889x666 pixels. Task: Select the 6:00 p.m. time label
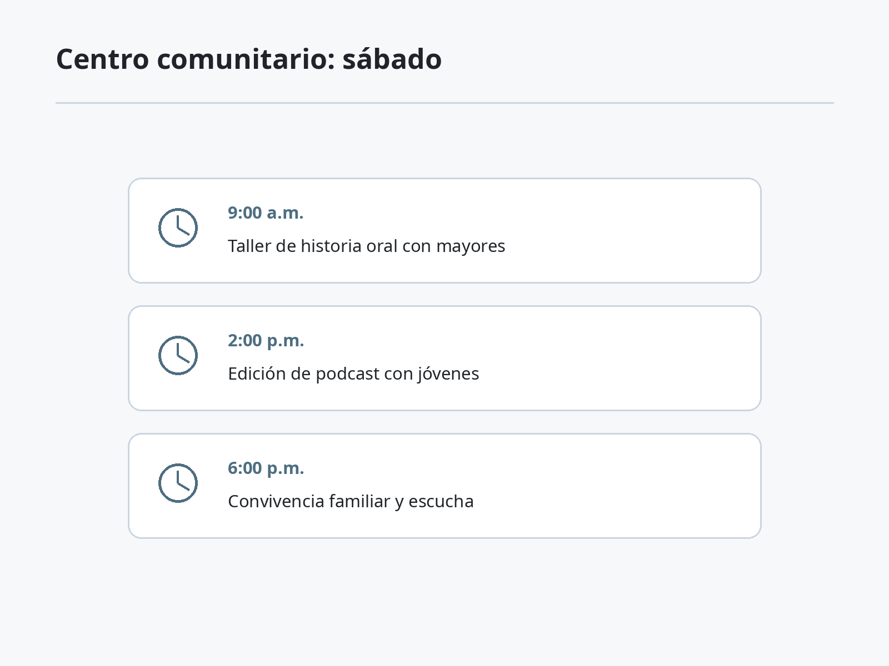(266, 468)
